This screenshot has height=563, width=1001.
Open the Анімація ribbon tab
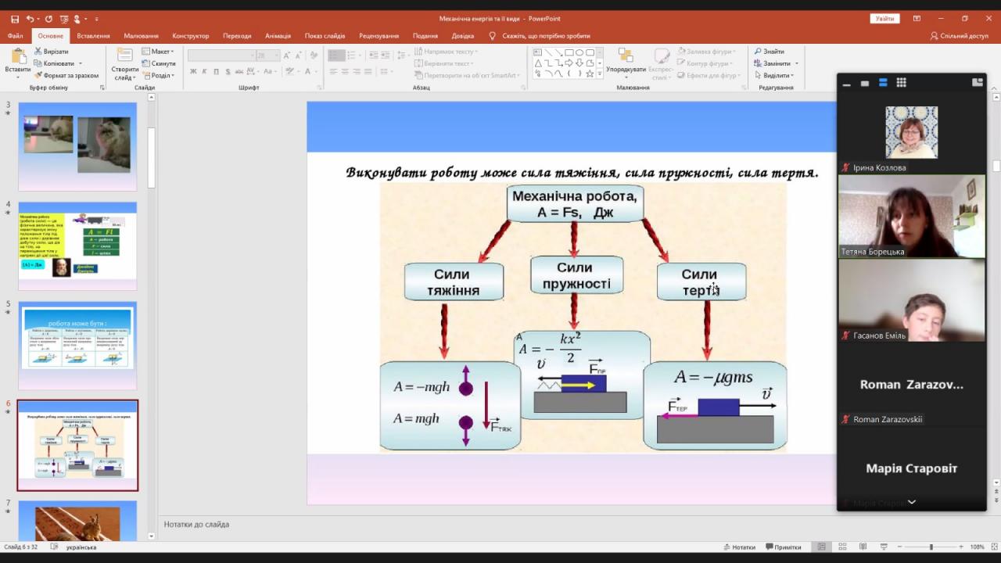click(278, 36)
